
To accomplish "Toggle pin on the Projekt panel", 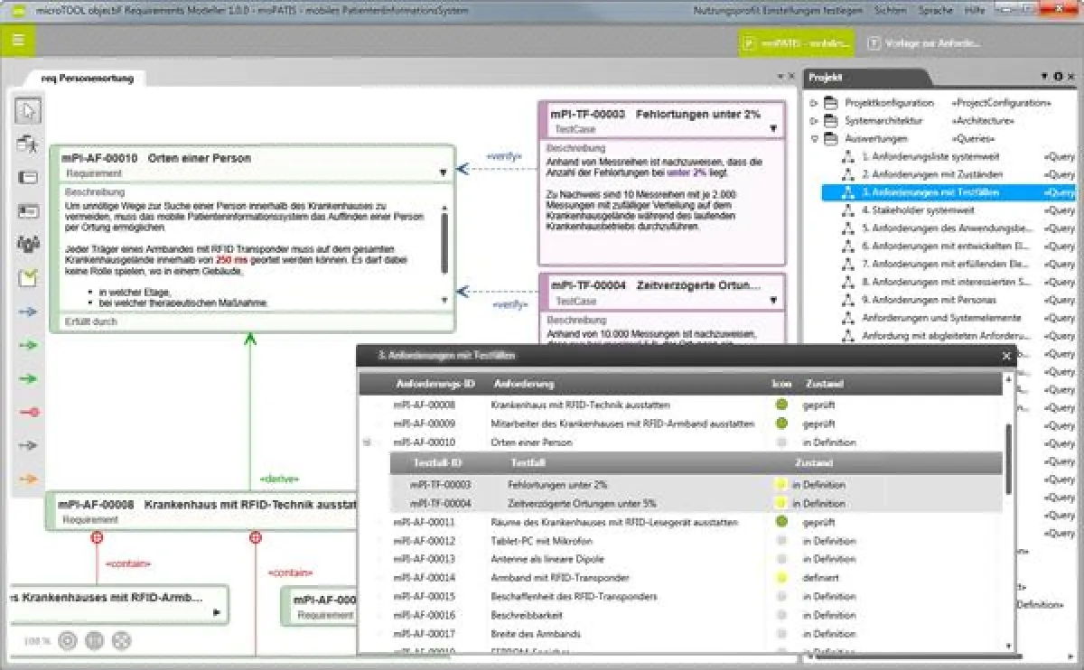I will click(1045, 77).
